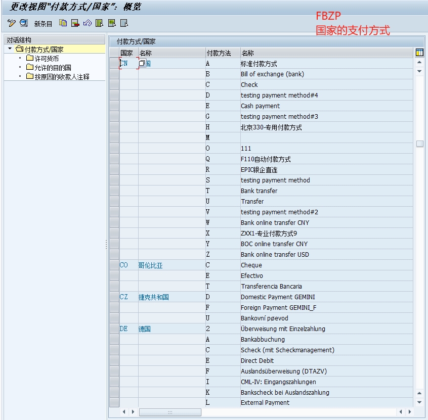This screenshot has width=428, height=420.
Task: Click the display/change pencil toggle icon
Action: tap(12, 23)
